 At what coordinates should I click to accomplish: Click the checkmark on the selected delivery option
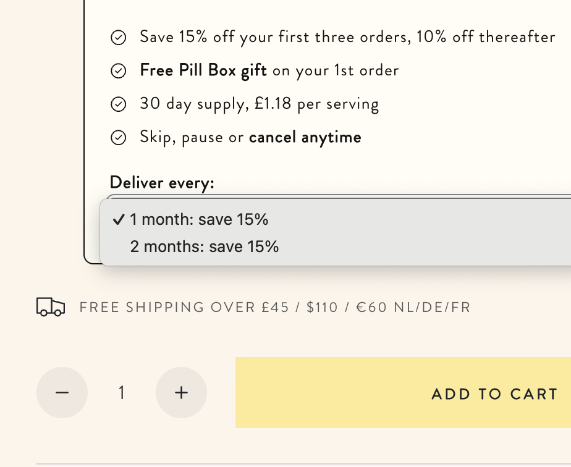(x=119, y=220)
